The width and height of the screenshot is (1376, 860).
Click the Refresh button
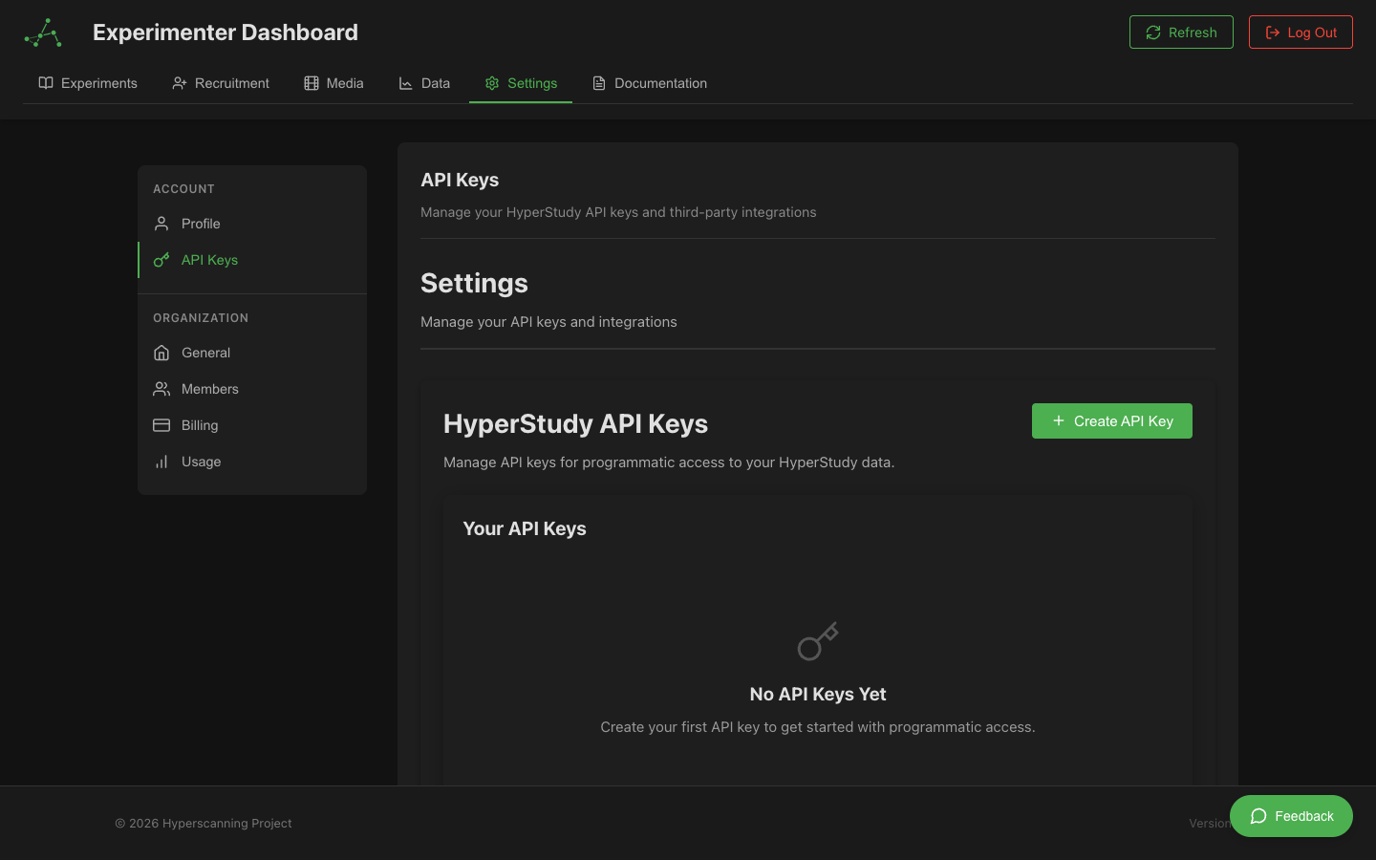[x=1181, y=32]
